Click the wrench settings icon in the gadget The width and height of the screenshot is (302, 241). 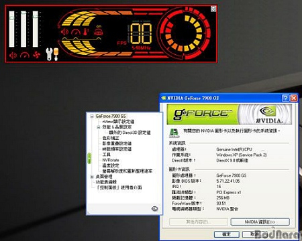click(49, 54)
